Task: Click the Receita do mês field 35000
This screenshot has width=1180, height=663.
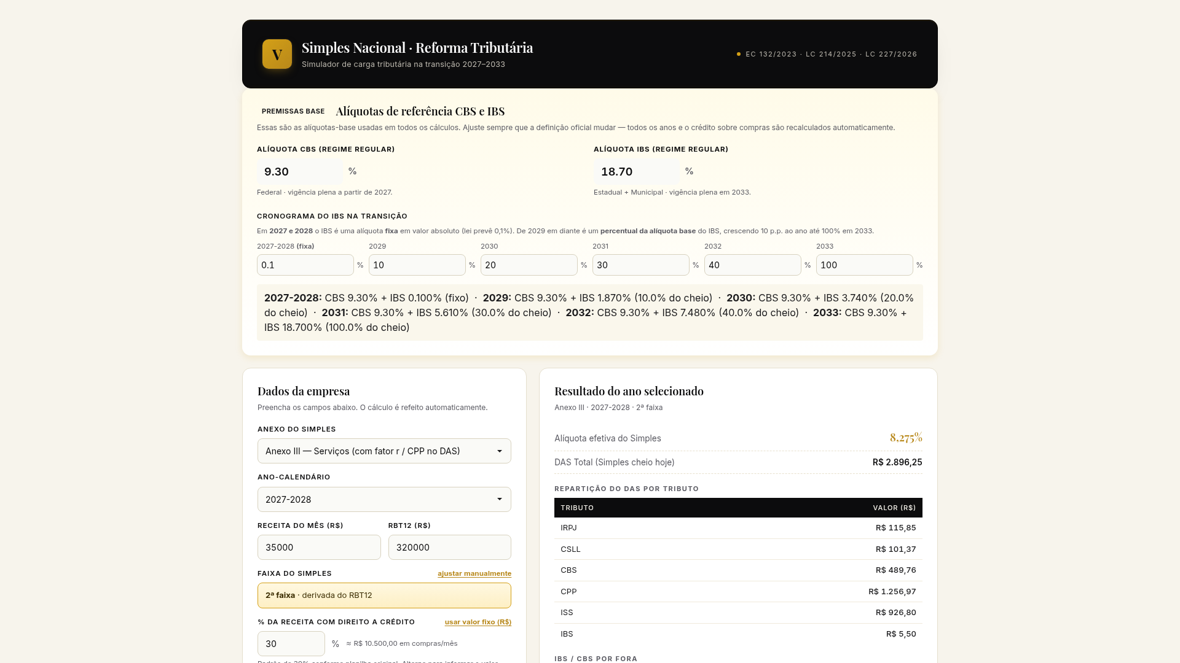Action: (x=319, y=548)
